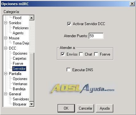
Task: Focus the Atender Puerto input field
Action: pos(96,36)
